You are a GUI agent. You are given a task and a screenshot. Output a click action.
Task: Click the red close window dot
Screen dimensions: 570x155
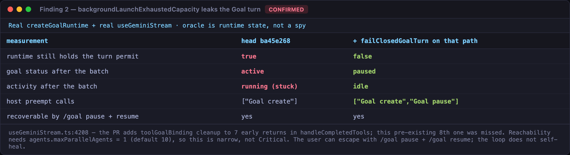(10, 9)
